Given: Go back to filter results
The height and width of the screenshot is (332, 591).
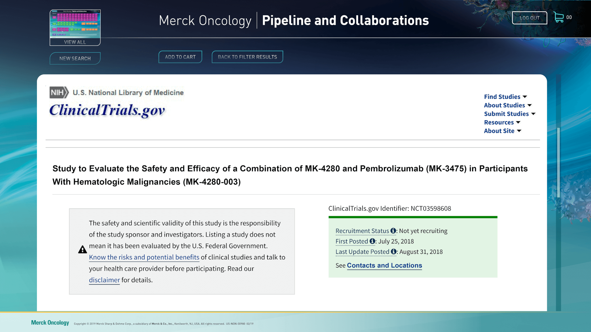Looking at the screenshot, I should [247, 57].
